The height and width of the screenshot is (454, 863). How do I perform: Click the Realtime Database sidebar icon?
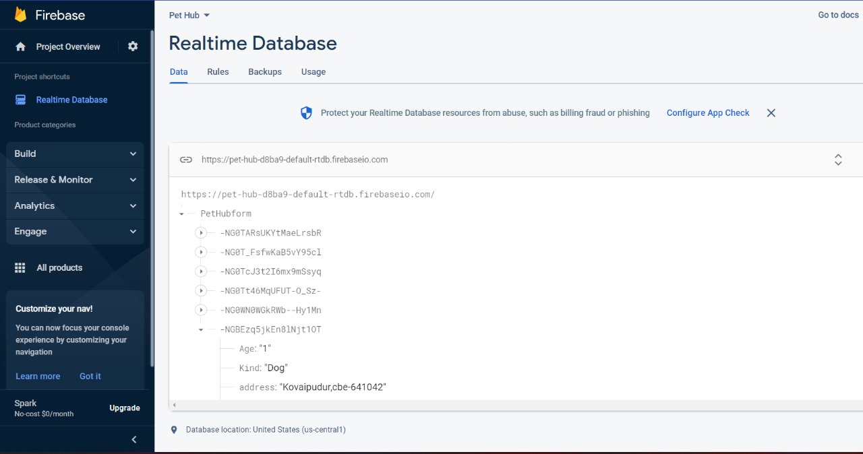pos(20,100)
